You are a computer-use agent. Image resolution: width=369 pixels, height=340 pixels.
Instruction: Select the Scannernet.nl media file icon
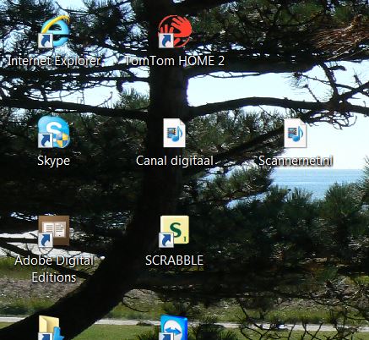tap(296, 133)
